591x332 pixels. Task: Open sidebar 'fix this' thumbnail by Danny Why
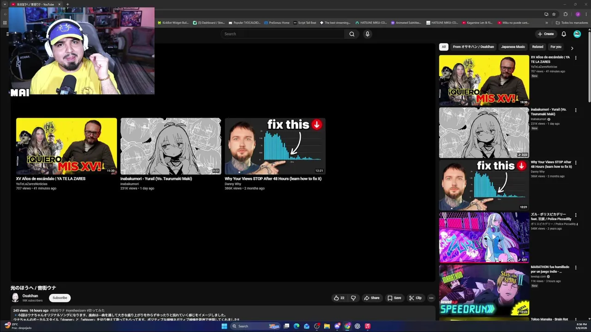tap(484, 185)
